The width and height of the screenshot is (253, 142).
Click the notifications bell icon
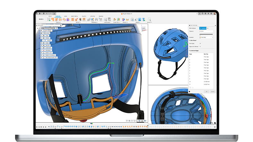(x=208, y=14)
